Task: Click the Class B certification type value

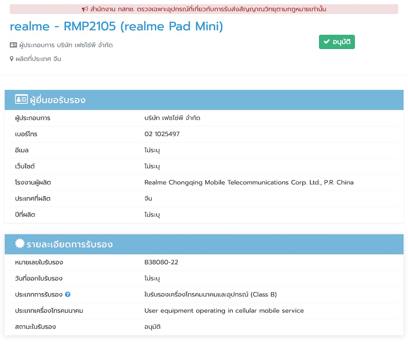Action: click(210, 295)
